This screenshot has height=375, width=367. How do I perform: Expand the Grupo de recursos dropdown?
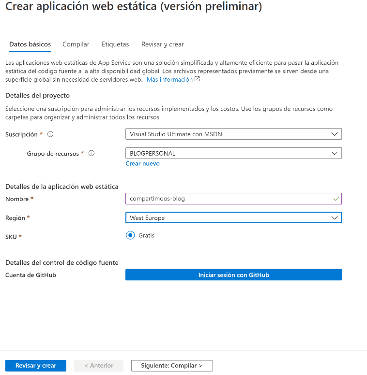[x=233, y=154]
